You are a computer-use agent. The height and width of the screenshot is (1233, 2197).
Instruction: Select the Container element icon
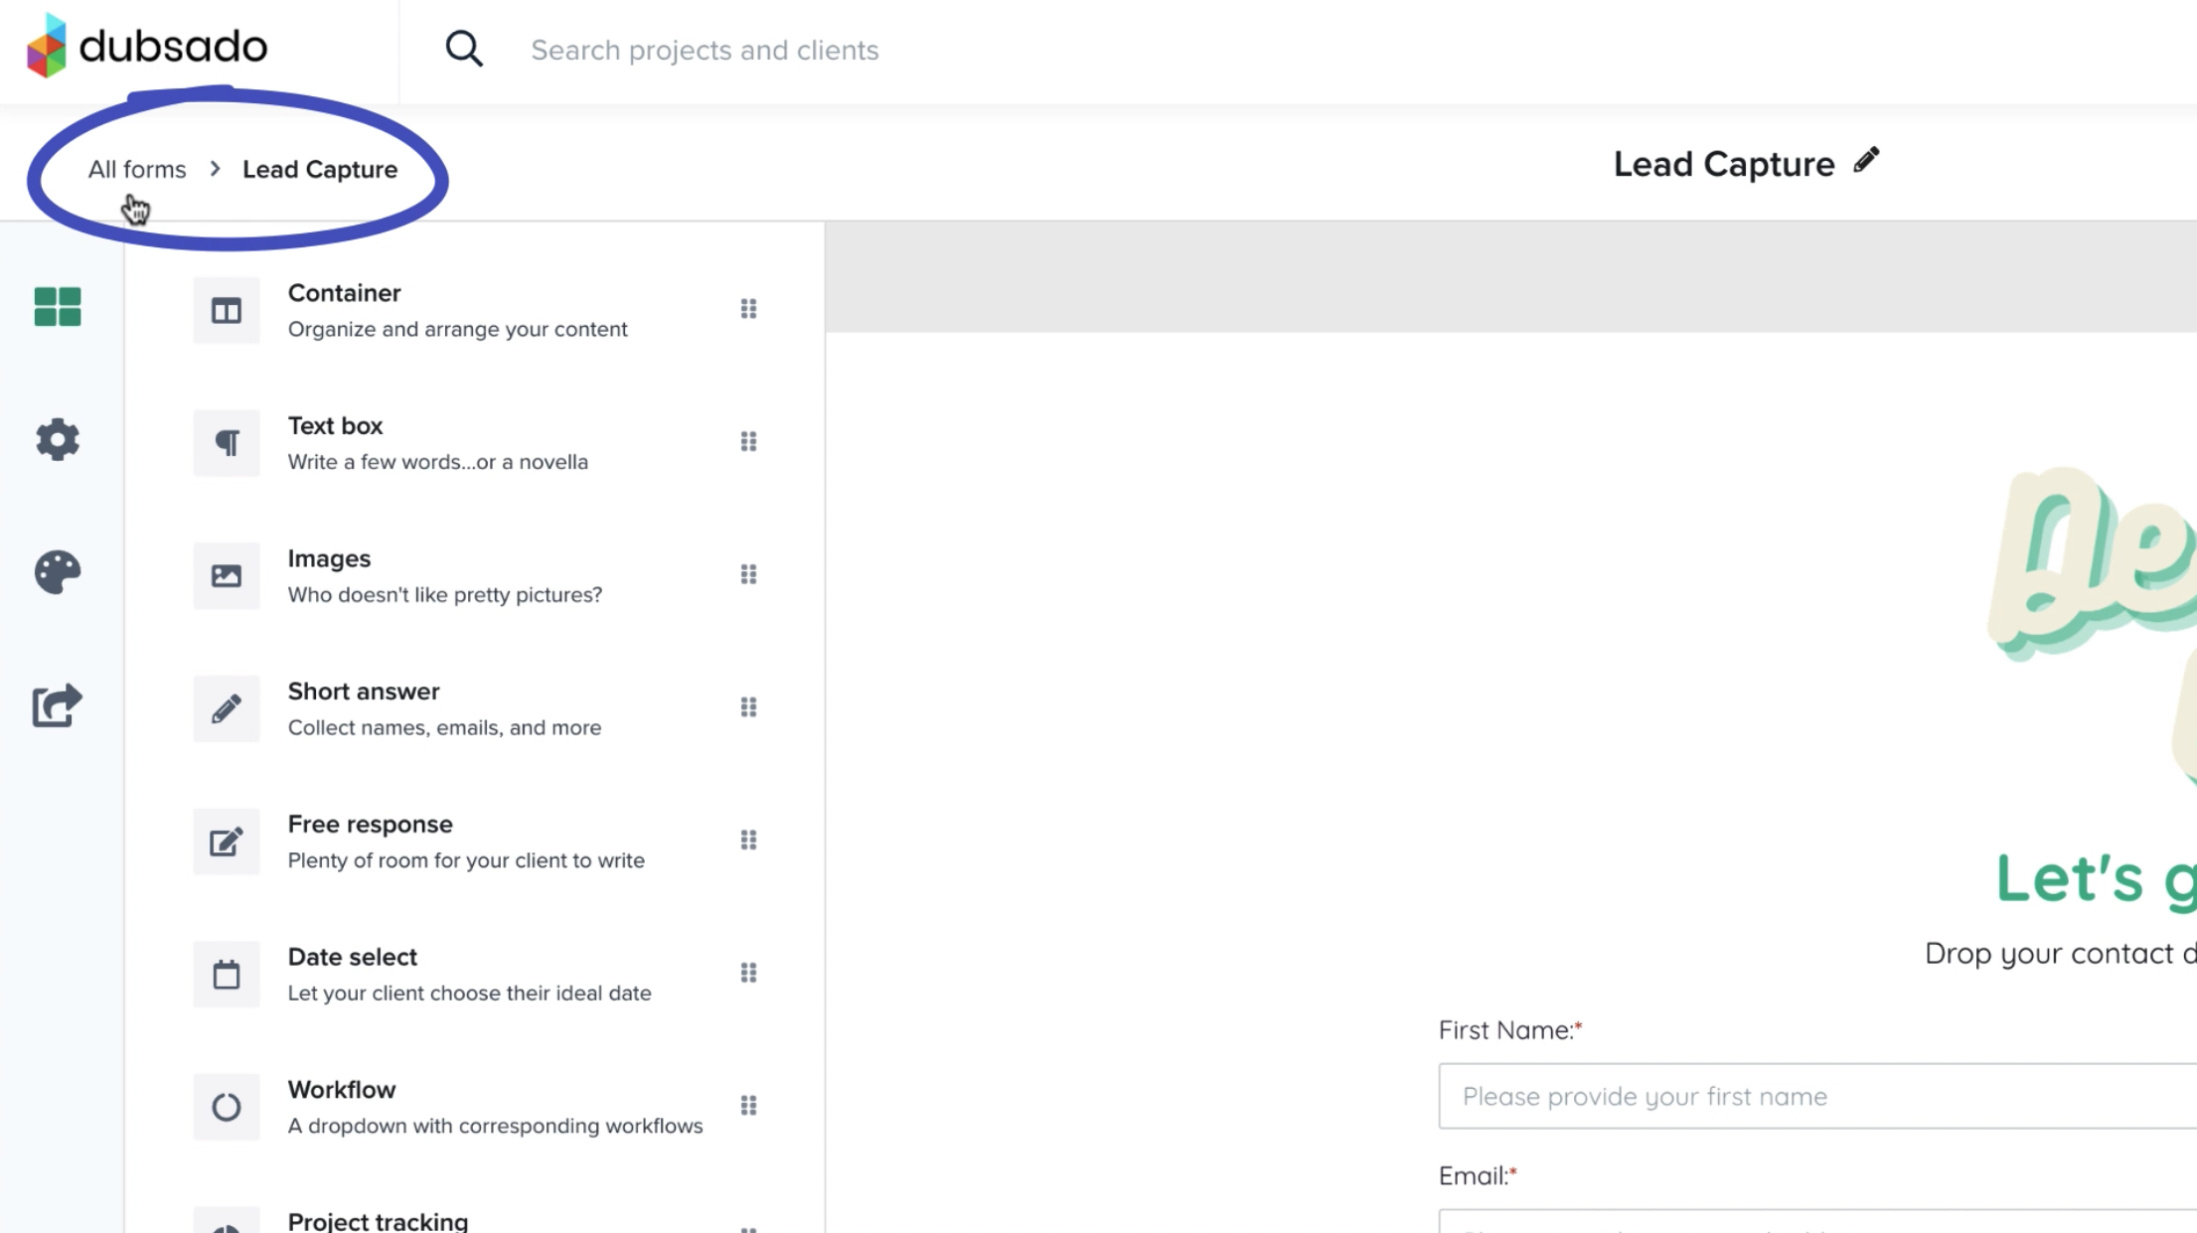(x=227, y=309)
